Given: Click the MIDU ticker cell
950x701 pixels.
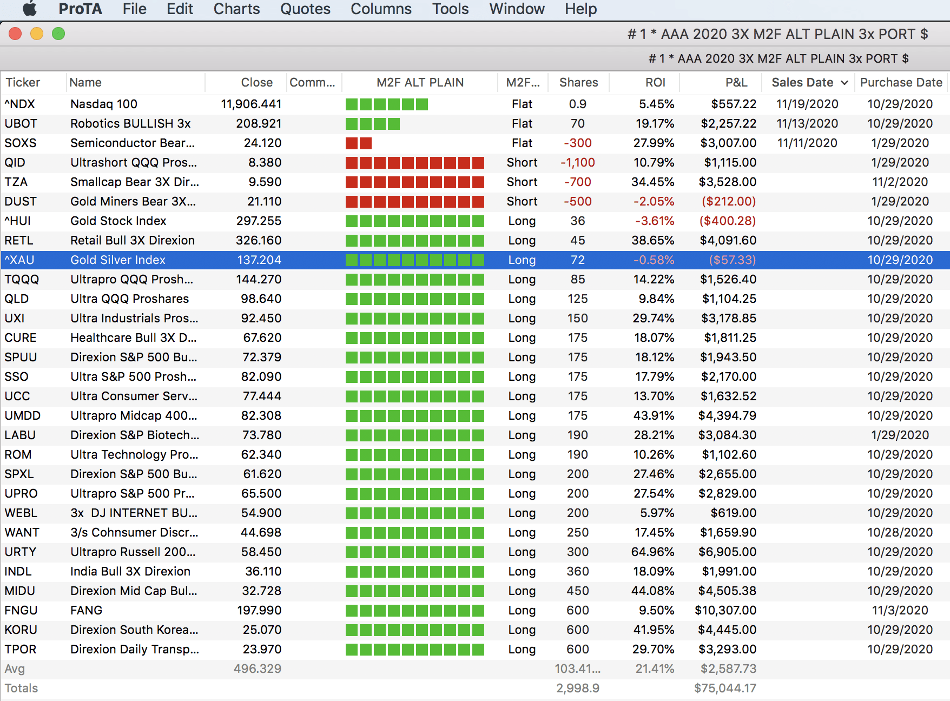Looking at the screenshot, I should pyautogui.click(x=19, y=591).
